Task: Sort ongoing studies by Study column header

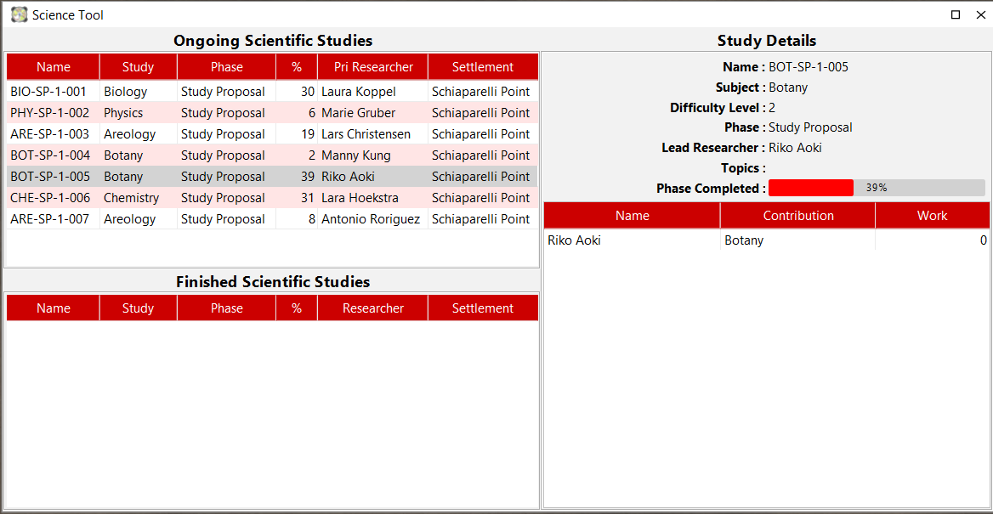Action: coord(138,67)
